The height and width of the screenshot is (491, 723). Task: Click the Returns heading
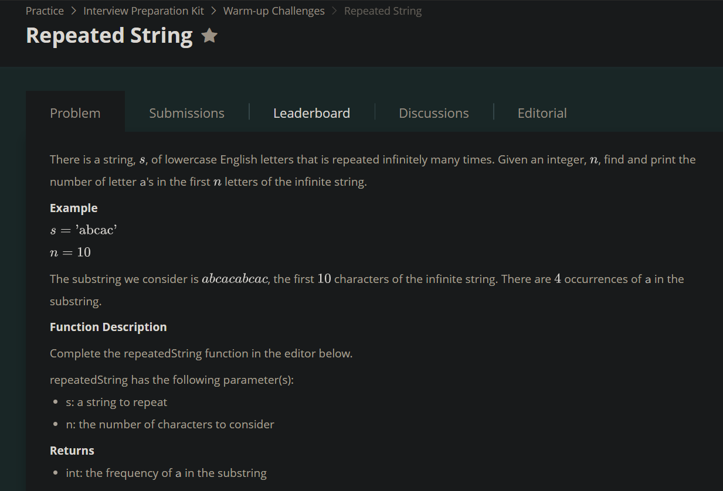pyautogui.click(x=72, y=451)
